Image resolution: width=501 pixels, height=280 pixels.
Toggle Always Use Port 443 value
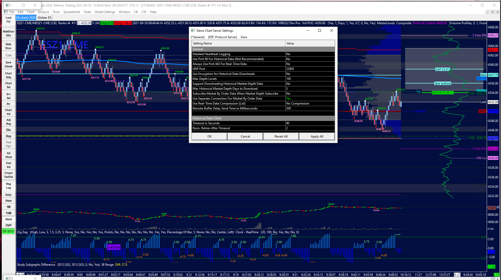click(310, 64)
